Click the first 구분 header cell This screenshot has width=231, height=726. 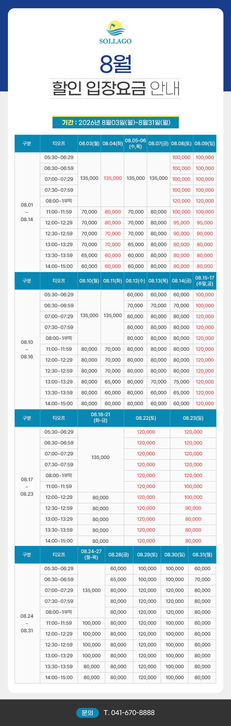[x=27, y=144]
